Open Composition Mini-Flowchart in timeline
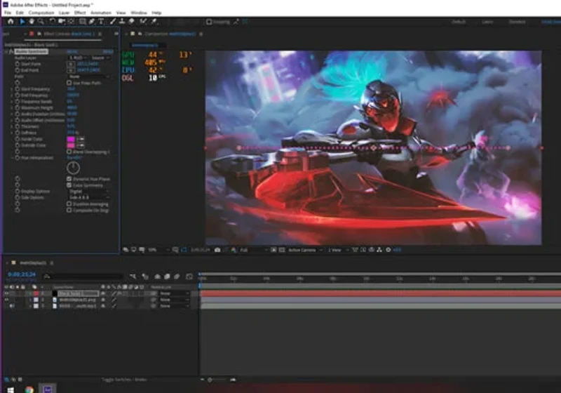The height and width of the screenshot is (393, 561). click(133, 277)
